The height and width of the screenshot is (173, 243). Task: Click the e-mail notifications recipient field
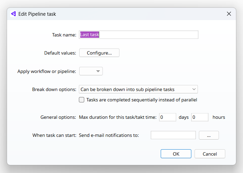point(173,135)
